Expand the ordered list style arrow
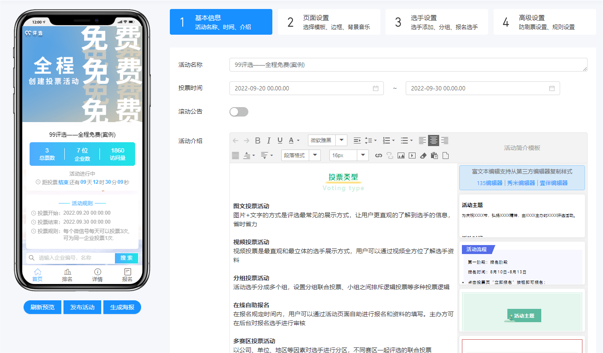603x353 pixels. pos(393,141)
